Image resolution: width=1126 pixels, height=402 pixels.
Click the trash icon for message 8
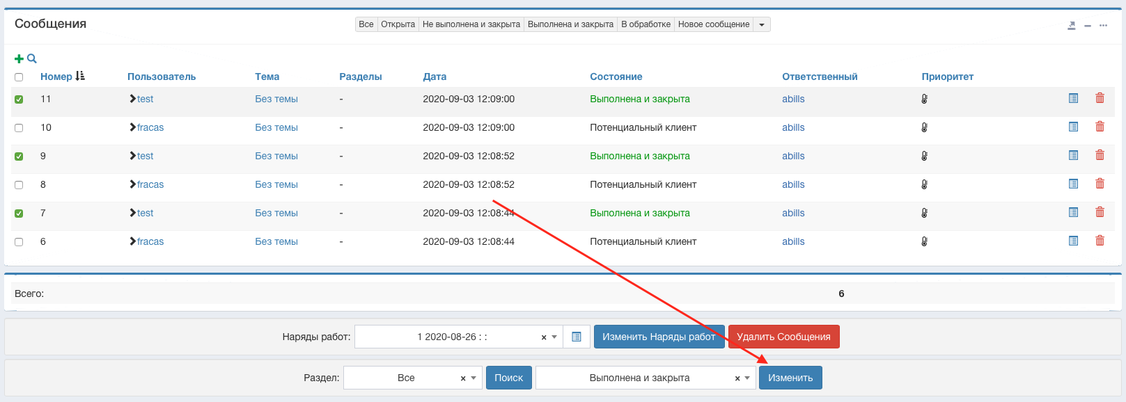[x=1100, y=184]
